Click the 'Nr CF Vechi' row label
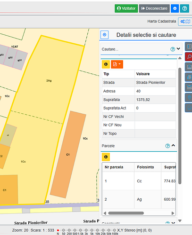Screen dimensions: 192x235 (114, 117)
